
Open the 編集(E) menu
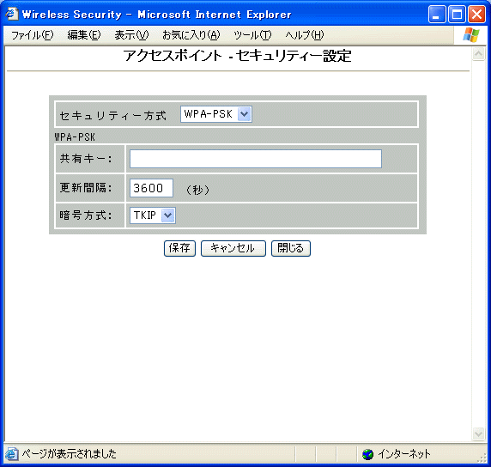click(x=84, y=35)
